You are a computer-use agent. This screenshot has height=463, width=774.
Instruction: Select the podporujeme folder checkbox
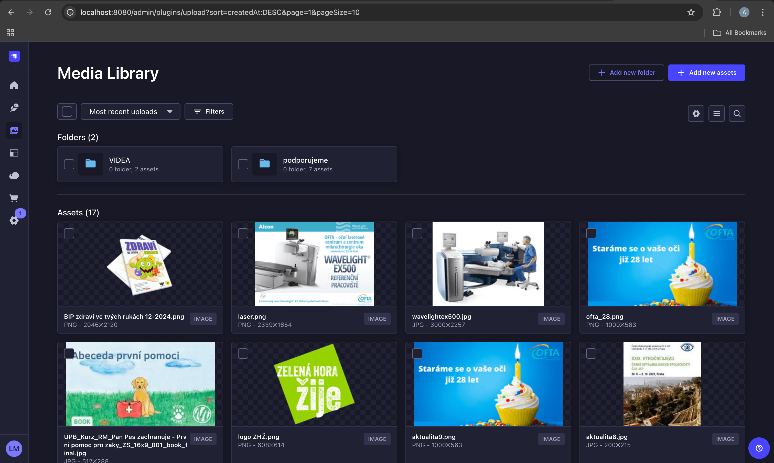243,164
